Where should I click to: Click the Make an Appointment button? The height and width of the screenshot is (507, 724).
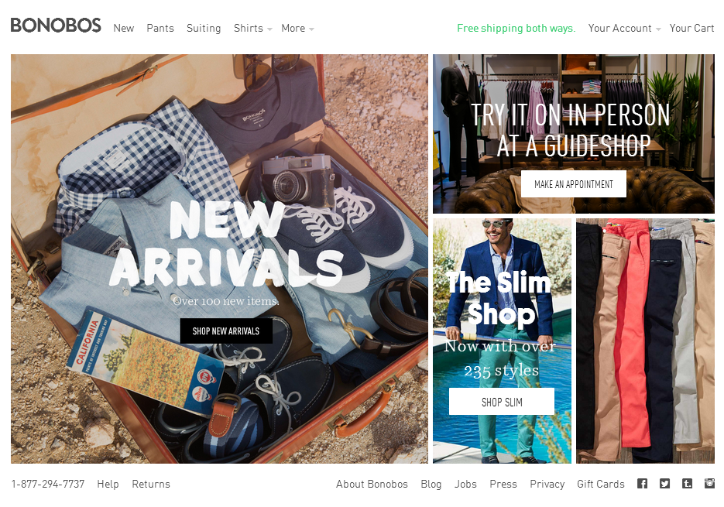(x=574, y=183)
